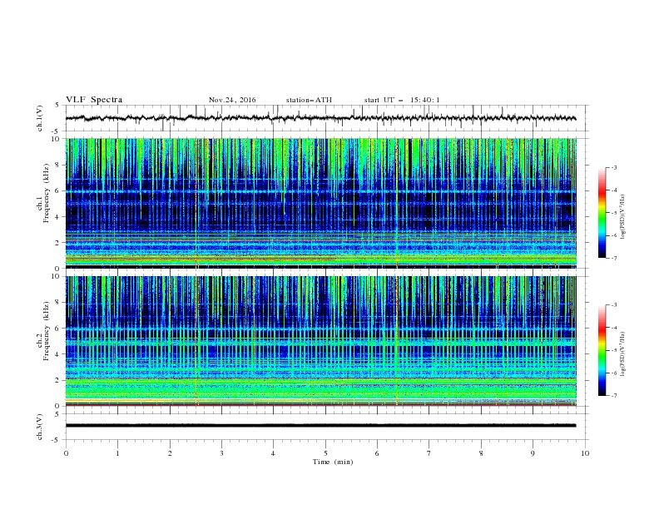Click time axis tick label "10"
The image size is (659, 509).
click(585, 453)
